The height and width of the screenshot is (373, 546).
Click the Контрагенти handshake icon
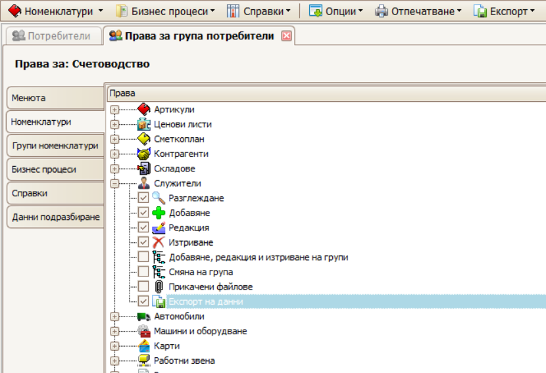pyautogui.click(x=143, y=154)
